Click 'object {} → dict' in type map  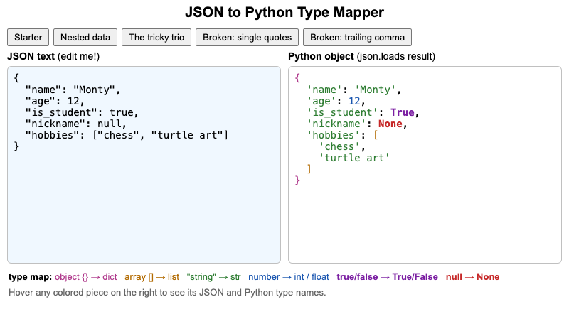[85, 277]
